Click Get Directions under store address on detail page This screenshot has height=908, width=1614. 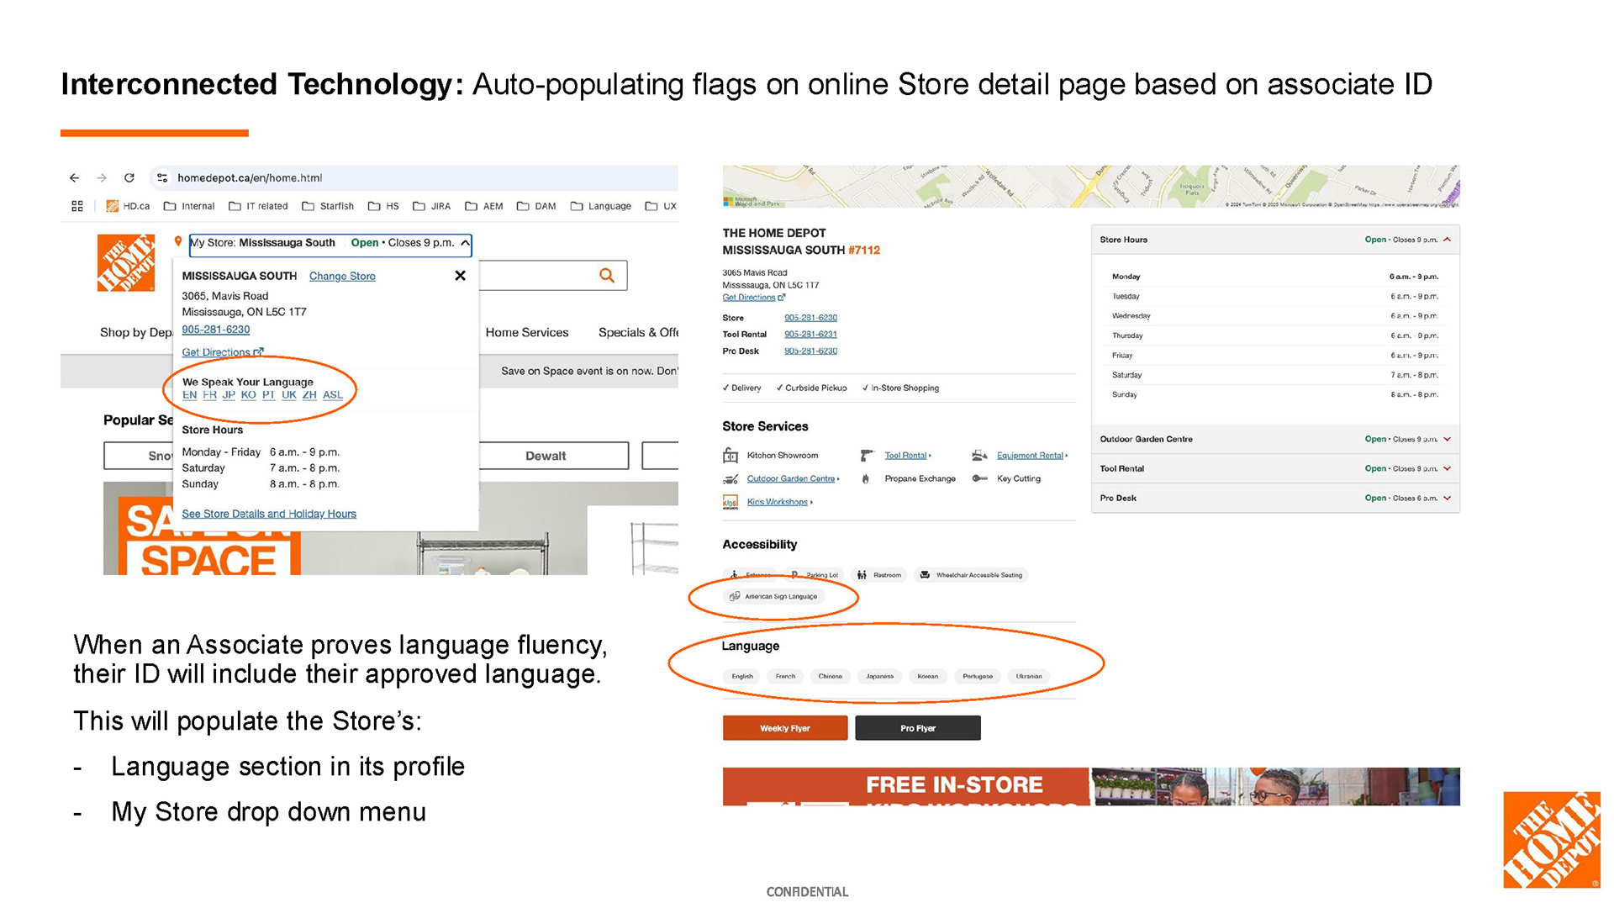[753, 298]
